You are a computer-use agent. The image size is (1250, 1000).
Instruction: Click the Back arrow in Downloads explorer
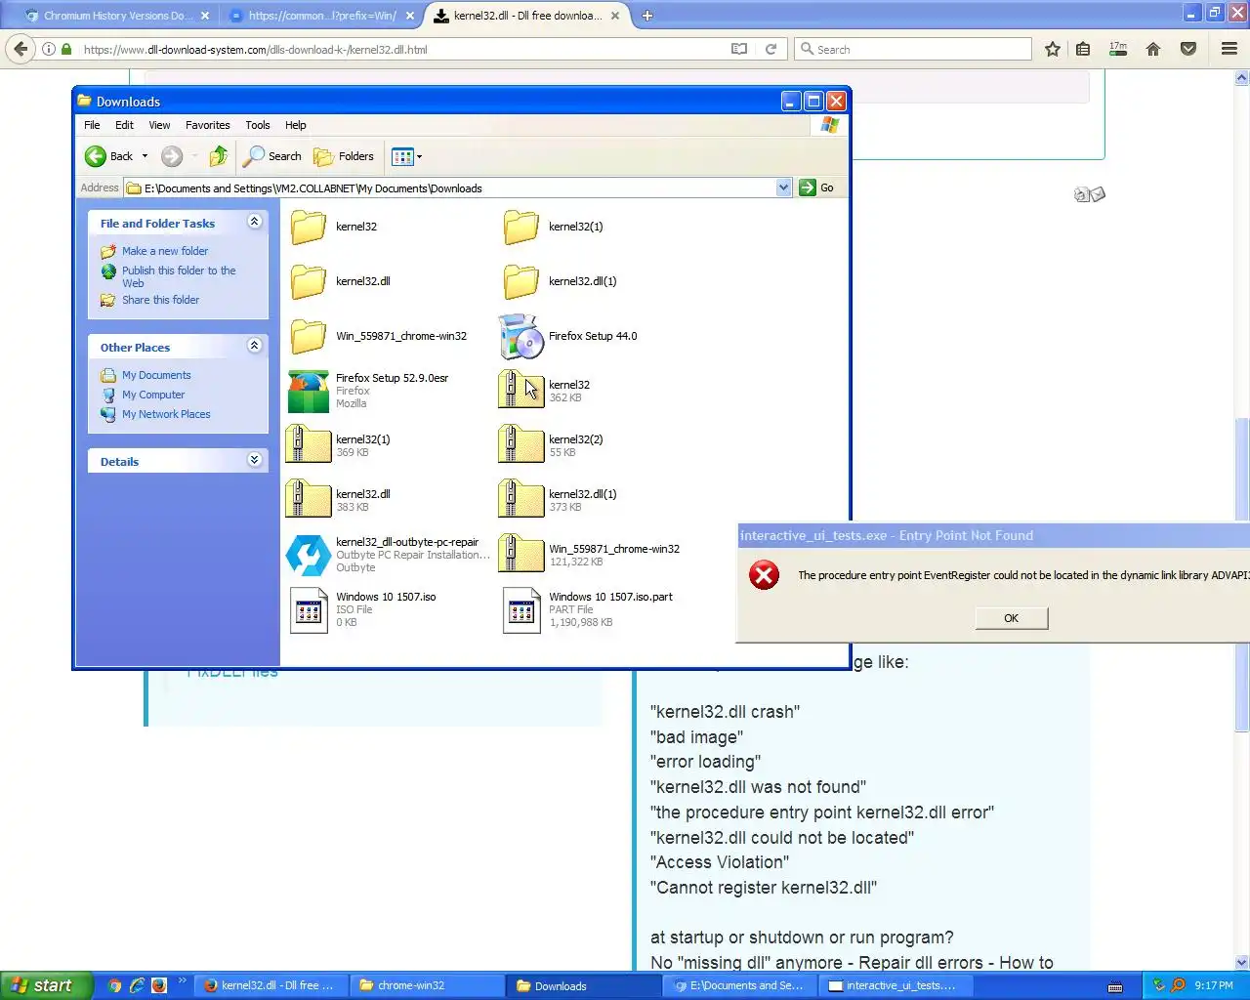tap(96, 156)
